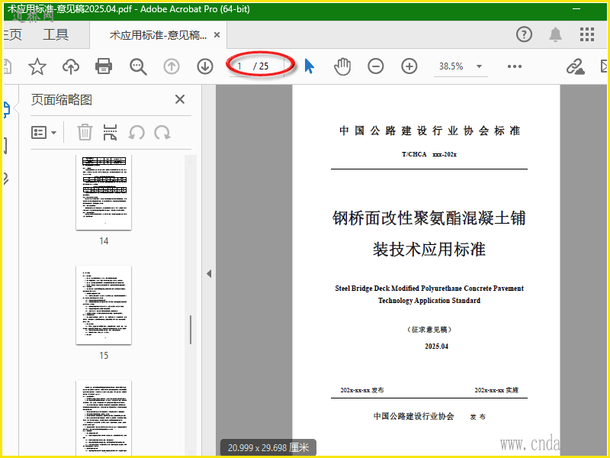610x458 pixels.
Task: Click the current page number field
Action: tap(240, 66)
